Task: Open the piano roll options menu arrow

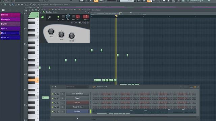Action: click(x=30, y=10)
